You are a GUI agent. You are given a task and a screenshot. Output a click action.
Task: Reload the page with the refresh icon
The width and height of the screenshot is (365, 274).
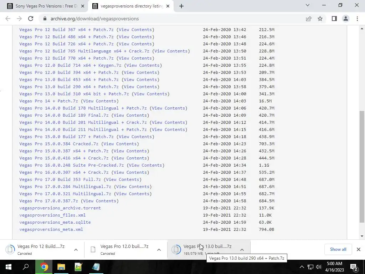coord(31,19)
